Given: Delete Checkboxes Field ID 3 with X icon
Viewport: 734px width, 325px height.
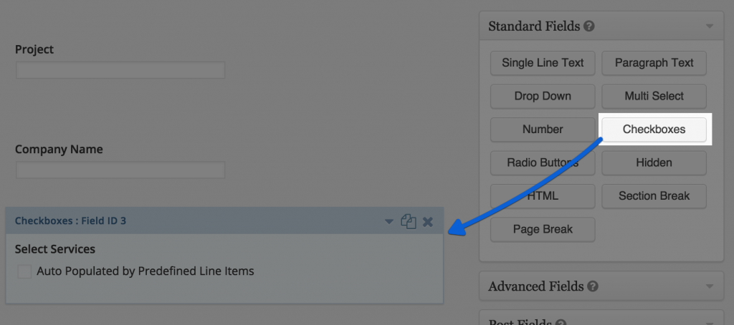Looking at the screenshot, I should [428, 222].
